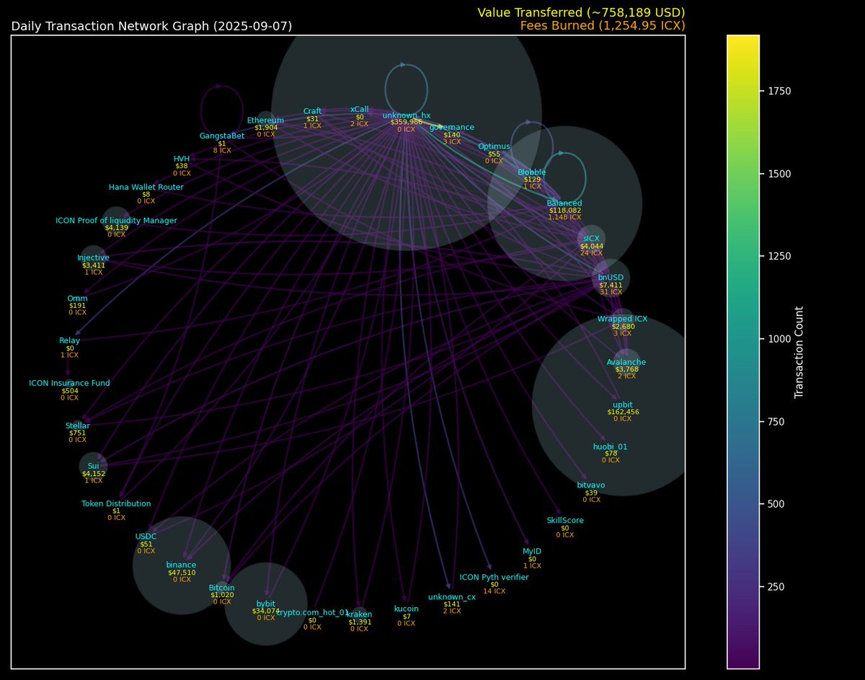865x680 pixels.
Task: Select the 'governance' node label
Action: tap(452, 127)
